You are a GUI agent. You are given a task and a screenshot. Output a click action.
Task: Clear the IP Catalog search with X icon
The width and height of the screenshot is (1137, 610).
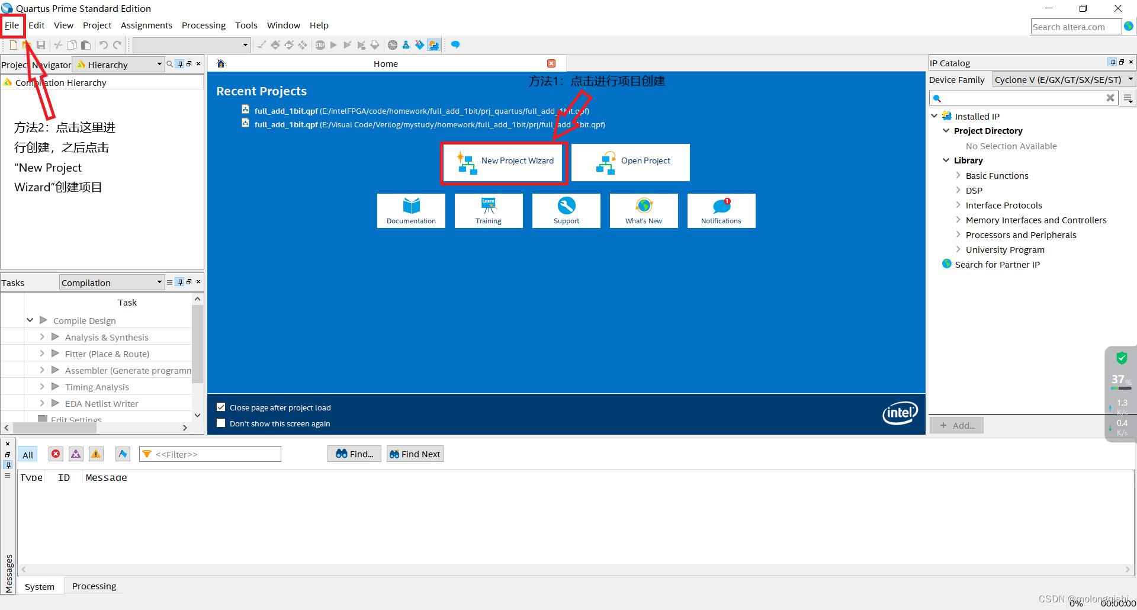(x=1110, y=98)
